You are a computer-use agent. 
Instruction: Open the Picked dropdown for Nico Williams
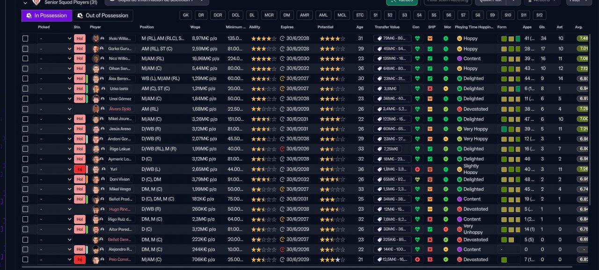pyautogui.click(x=55, y=59)
